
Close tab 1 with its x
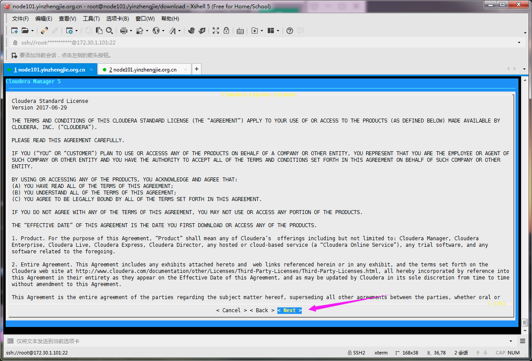coord(91,70)
